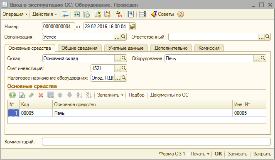The width and height of the screenshot is (275, 160).
Task: Click the copy document icon with plus
Action: [x=86, y=14]
